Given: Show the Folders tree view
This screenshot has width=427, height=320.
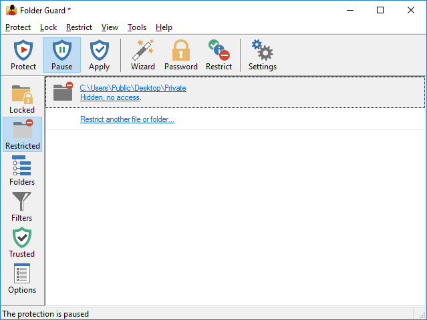Looking at the screenshot, I should [x=22, y=170].
